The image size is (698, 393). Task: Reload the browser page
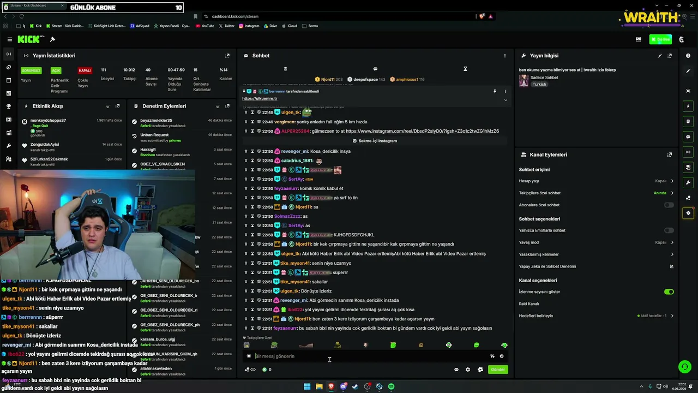coord(22,16)
